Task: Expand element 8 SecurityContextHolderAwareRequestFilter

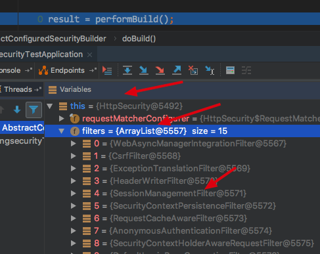Action: pos(73,243)
